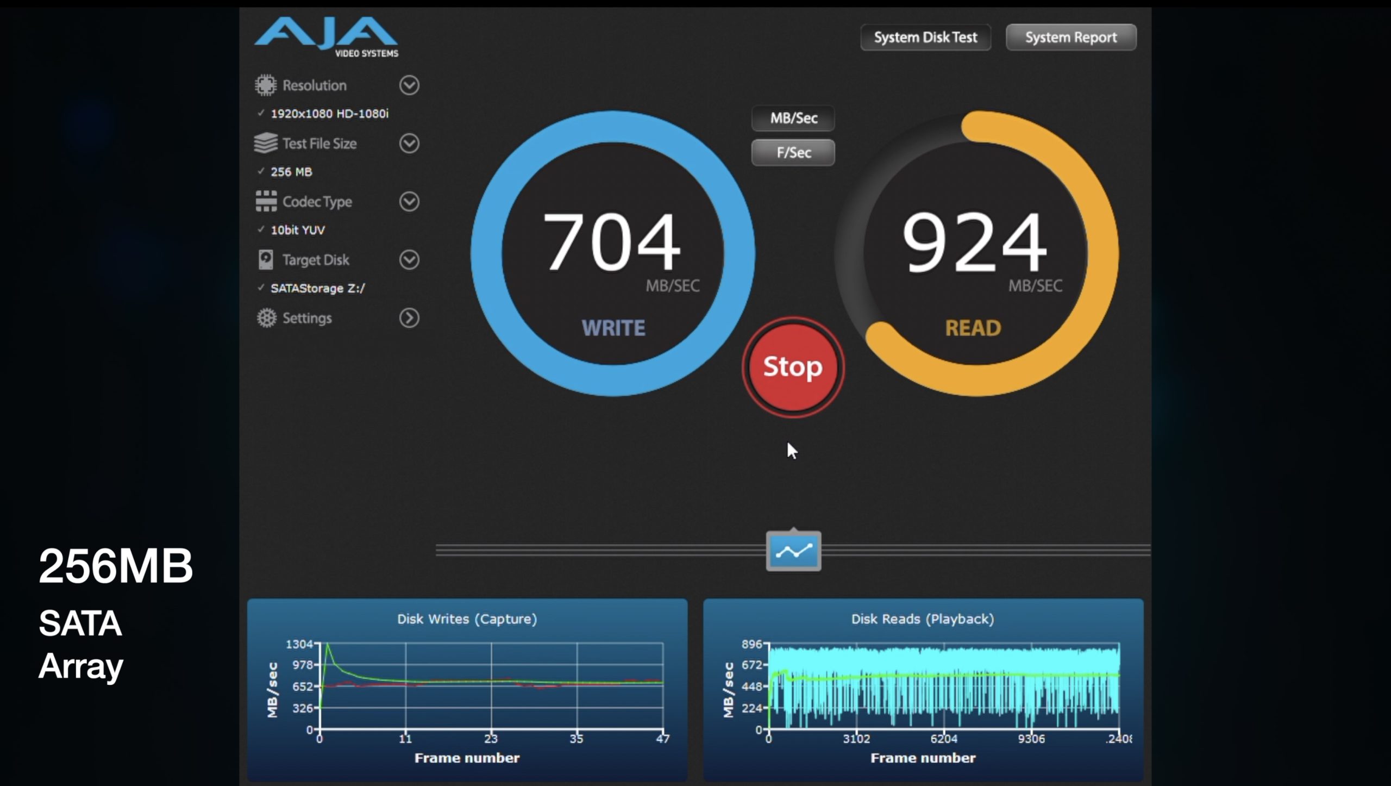
Task: Click the Target Disk drive icon
Action: (x=266, y=260)
